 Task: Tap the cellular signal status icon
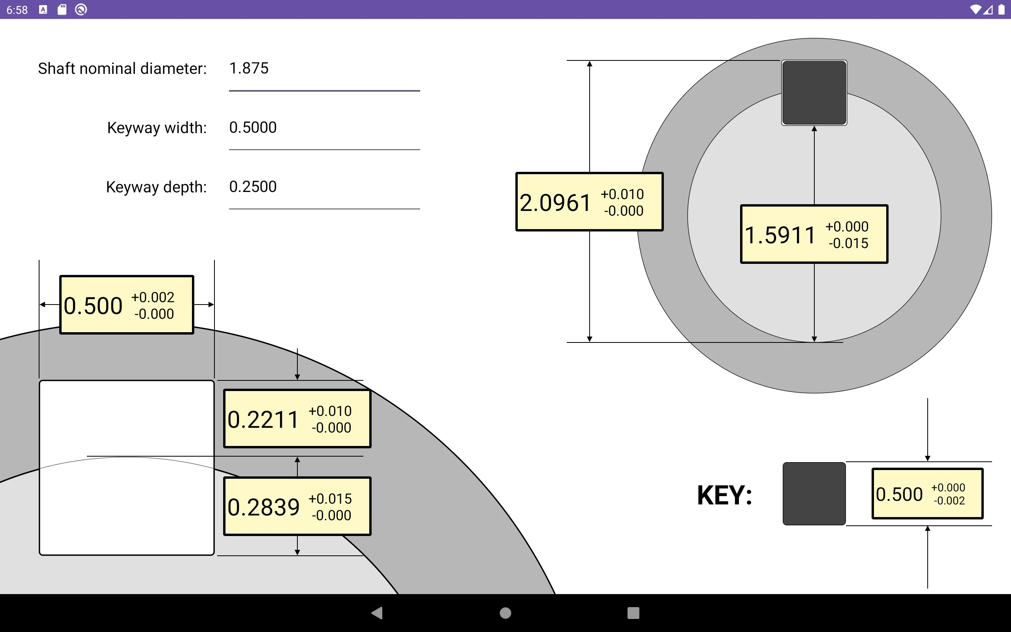pyautogui.click(x=988, y=9)
